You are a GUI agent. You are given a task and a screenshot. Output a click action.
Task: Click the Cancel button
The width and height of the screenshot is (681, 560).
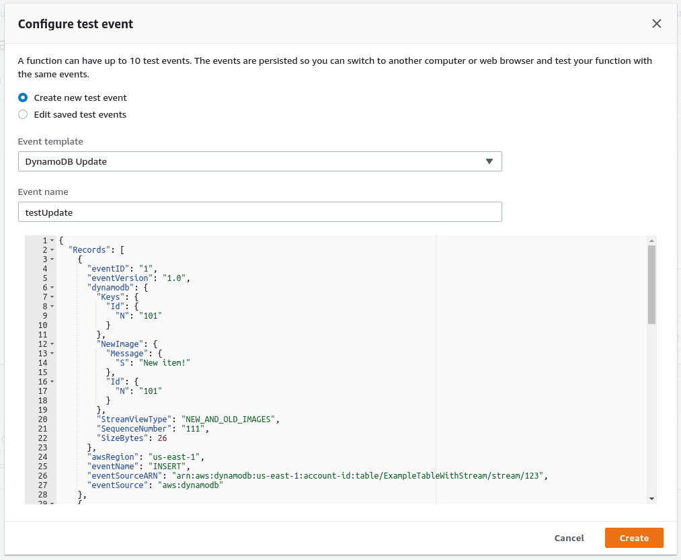click(569, 538)
